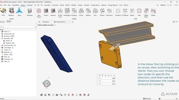The image size is (179, 100).
Task: Switch to the HyperMesh ribbon tab
Action: [x=16, y=5]
